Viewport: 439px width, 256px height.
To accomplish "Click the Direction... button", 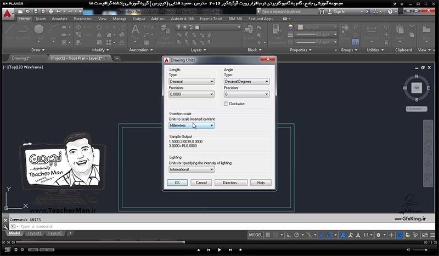I will [231, 183].
